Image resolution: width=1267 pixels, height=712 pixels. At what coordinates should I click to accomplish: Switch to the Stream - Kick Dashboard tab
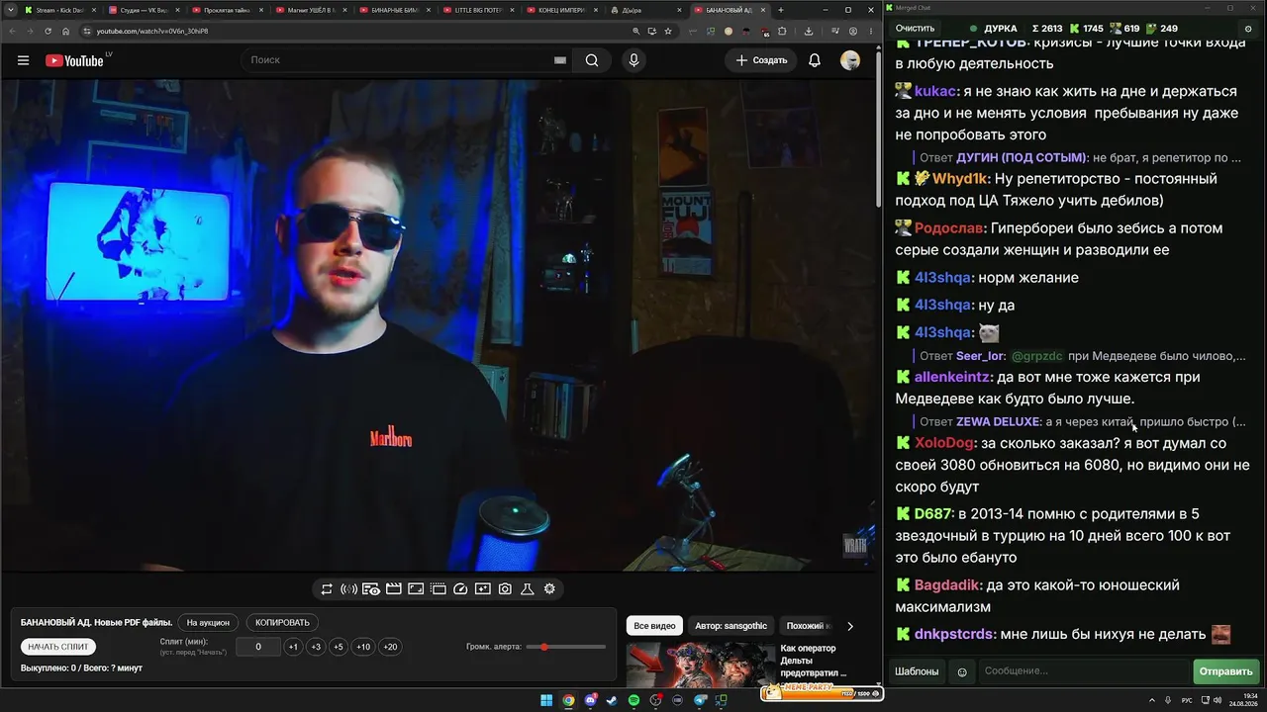[x=59, y=10]
